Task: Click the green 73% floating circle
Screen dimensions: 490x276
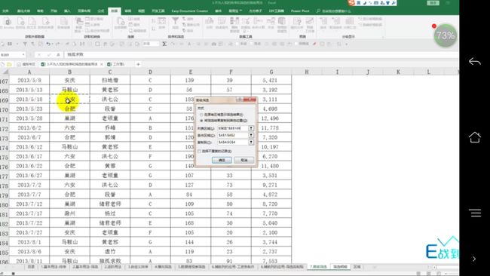Action: (x=446, y=35)
